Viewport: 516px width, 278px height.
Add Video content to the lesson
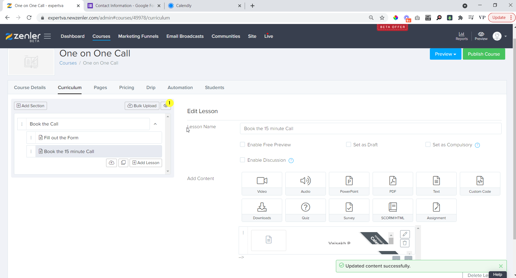tap(262, 184)
